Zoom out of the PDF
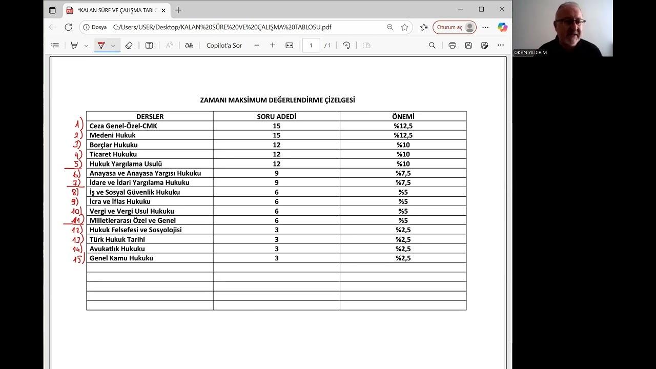The image size is (656, 369). (257, 46)
